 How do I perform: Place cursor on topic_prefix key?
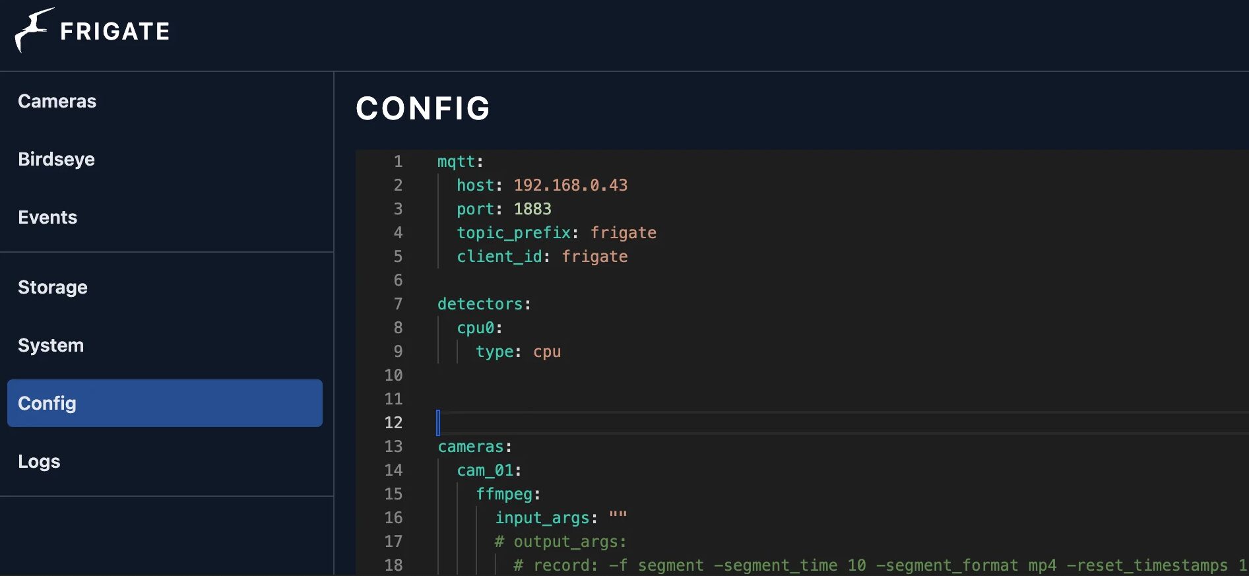pos(513,233)
